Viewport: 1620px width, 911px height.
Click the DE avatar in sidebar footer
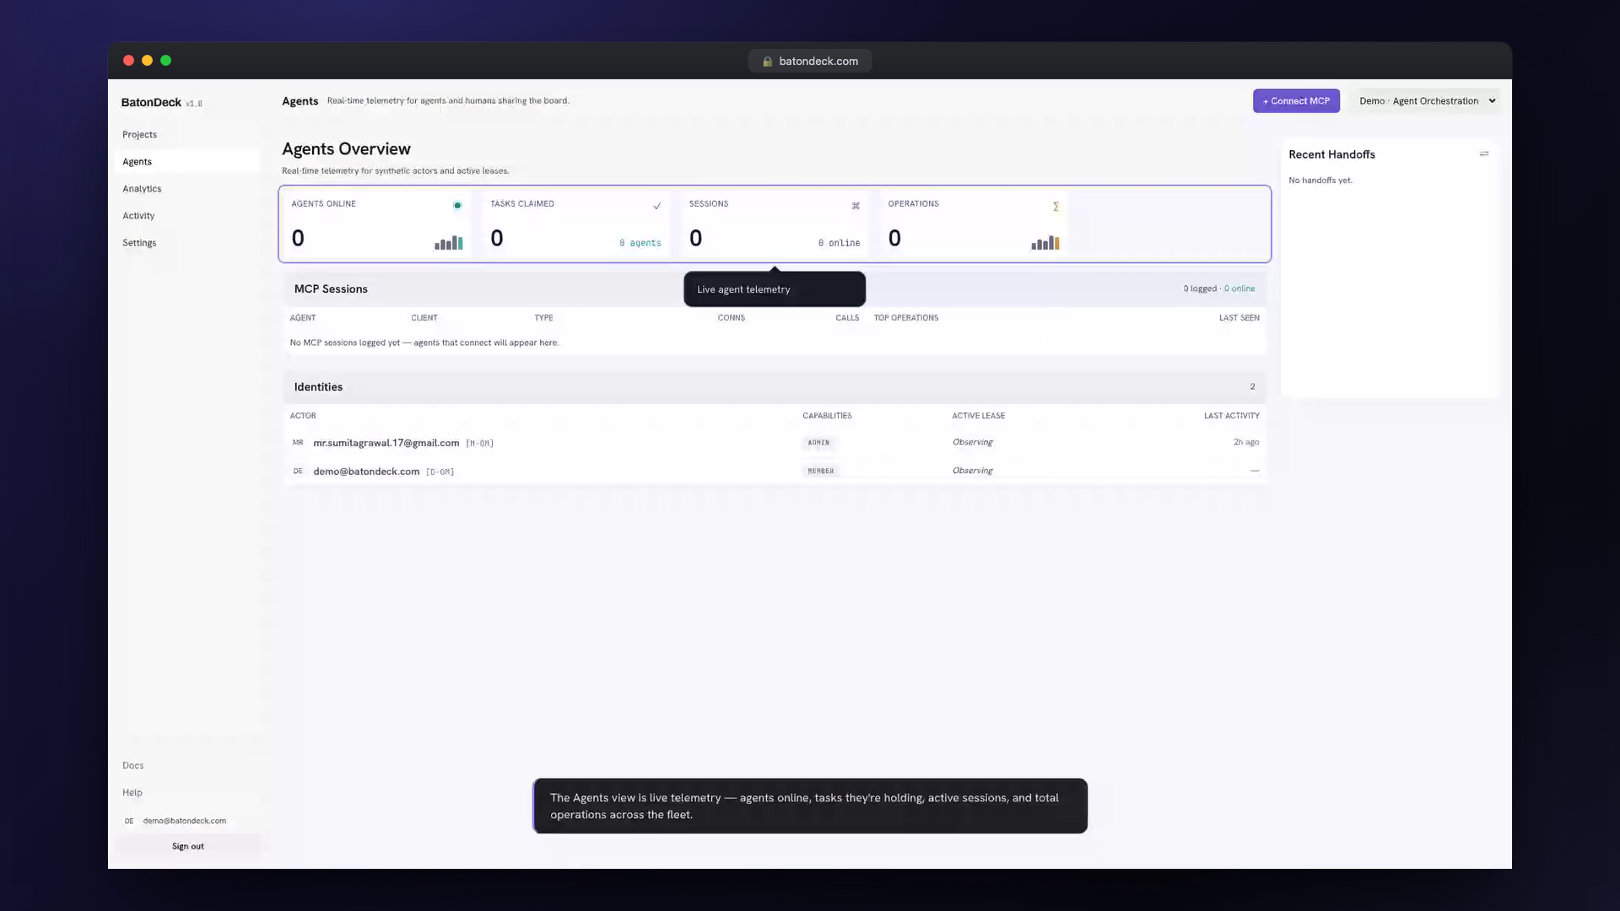(129, 821)
